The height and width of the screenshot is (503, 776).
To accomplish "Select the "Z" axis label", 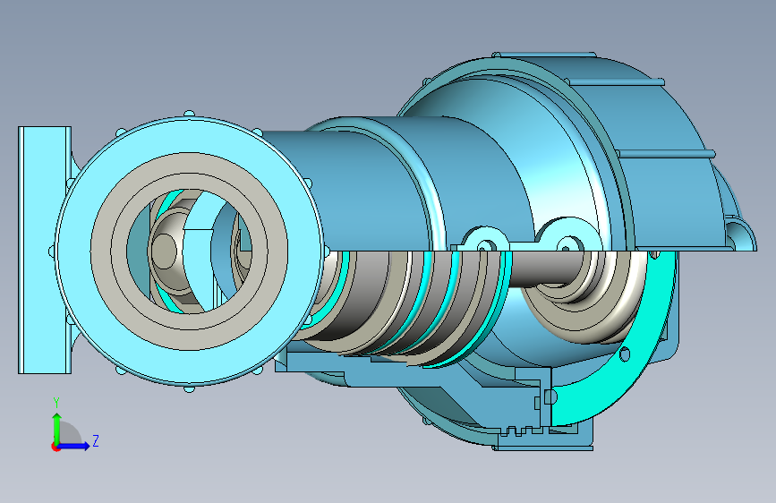I will (96, 440).
